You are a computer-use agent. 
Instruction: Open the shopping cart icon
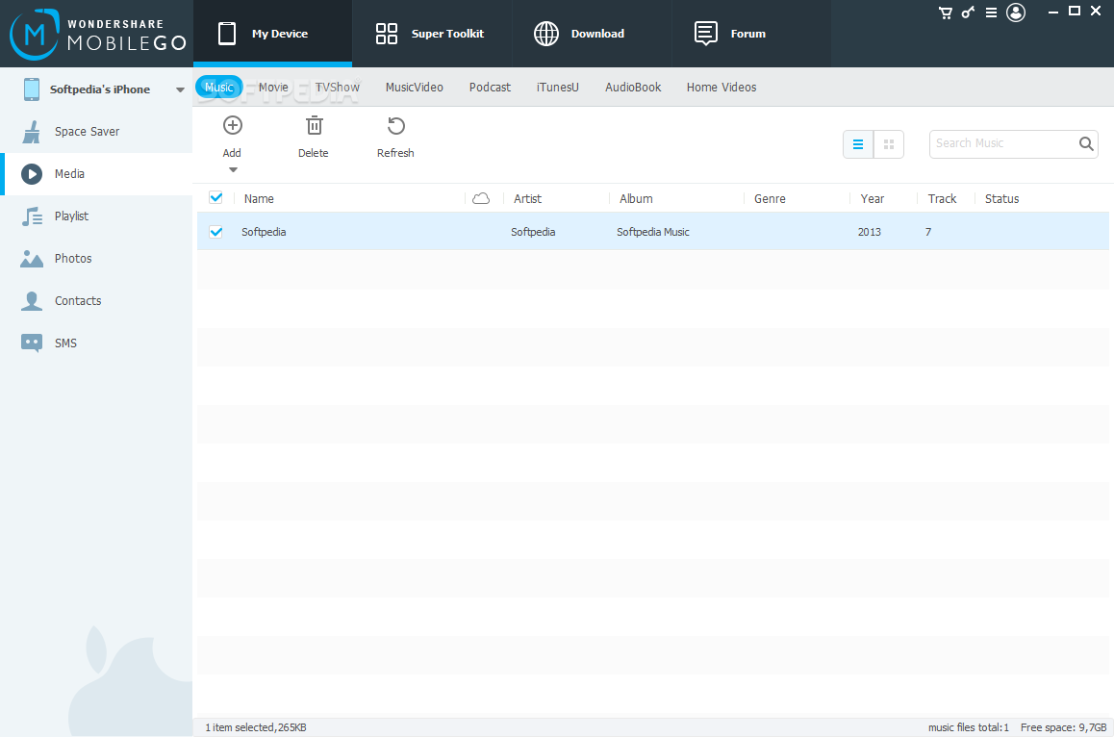pos(945,13)
